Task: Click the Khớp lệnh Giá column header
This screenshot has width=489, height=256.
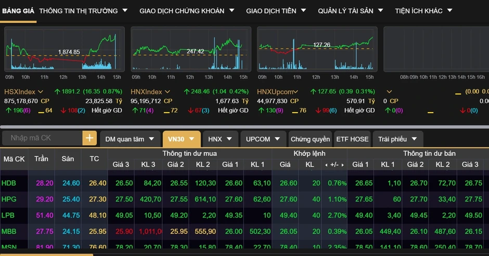Action: pyautogui.click(x=285, y=165)
